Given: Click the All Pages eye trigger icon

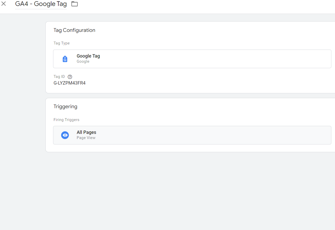Looking at the screenshot, I should tap(65, 135).
